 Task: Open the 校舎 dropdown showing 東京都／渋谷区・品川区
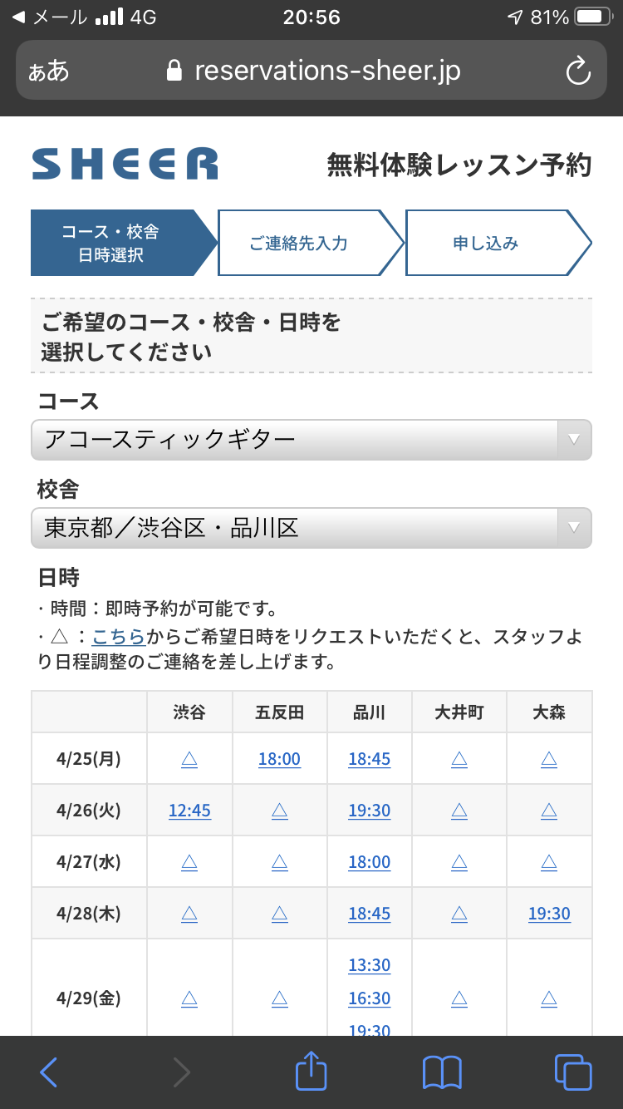(x=311, y=528)
